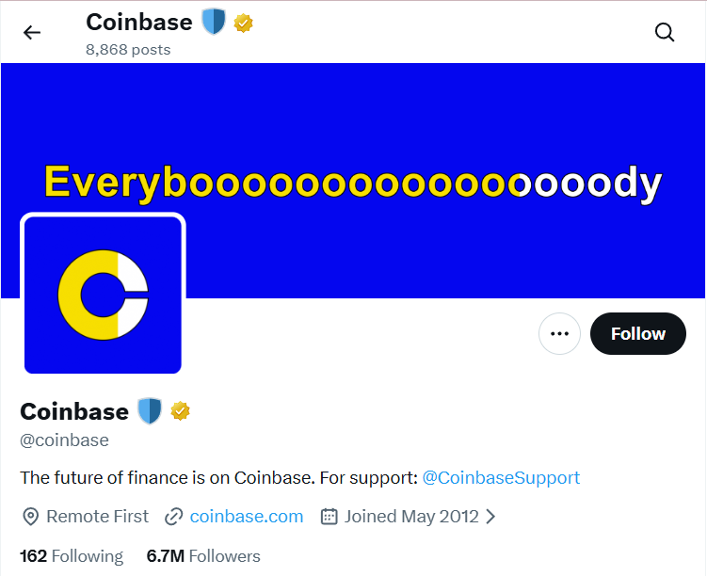Click the gold verified badge beside the profile name
This screenshot has width=707, height=576.
(180, 411)
